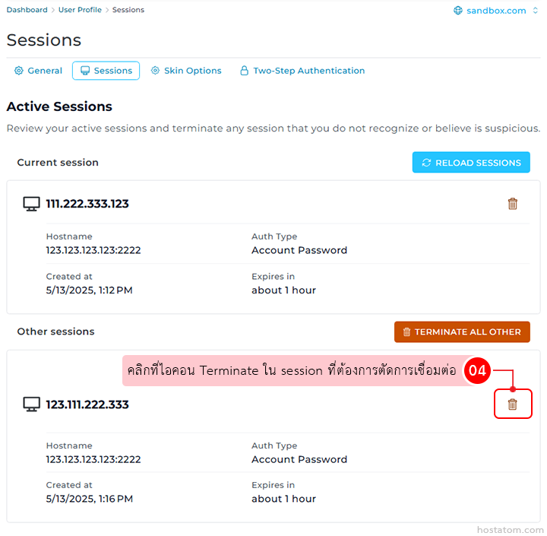This screenshot has height=536, width=547.
Task: Go to Dashboard breadcrumb link
Action: click(x=27, y=10)
